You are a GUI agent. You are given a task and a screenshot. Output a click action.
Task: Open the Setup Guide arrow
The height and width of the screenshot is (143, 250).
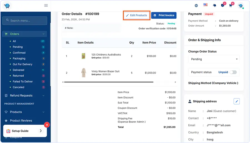point(41,131)
